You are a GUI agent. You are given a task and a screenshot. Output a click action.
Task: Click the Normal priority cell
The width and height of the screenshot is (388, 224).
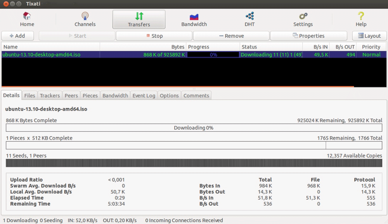pos(371,55)
